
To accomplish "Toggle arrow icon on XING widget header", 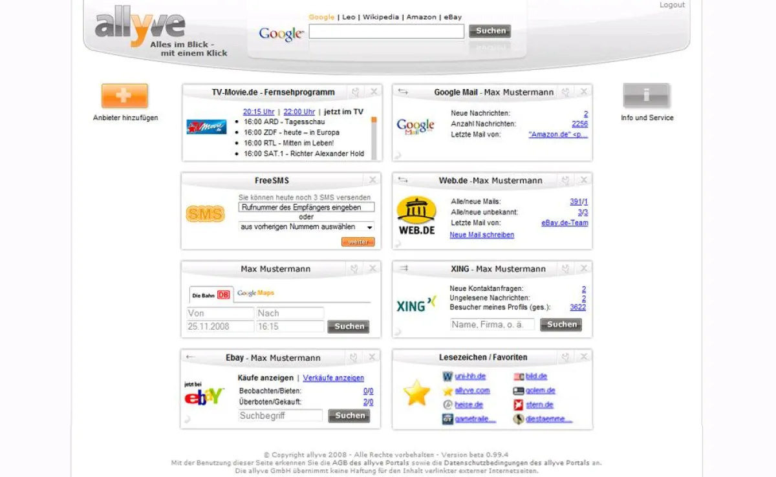I will pos(404,269).
